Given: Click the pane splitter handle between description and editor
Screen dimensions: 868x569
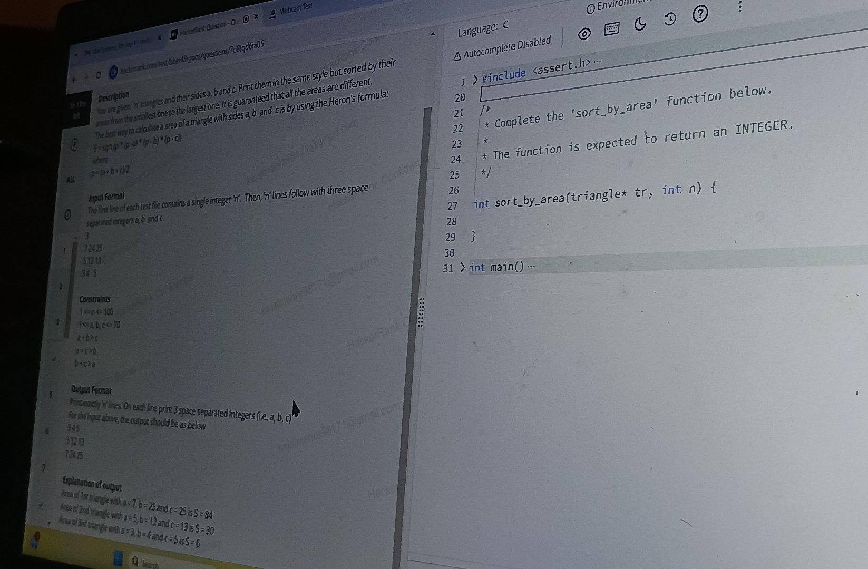Looking at the screenshot, I should (421, 313).
